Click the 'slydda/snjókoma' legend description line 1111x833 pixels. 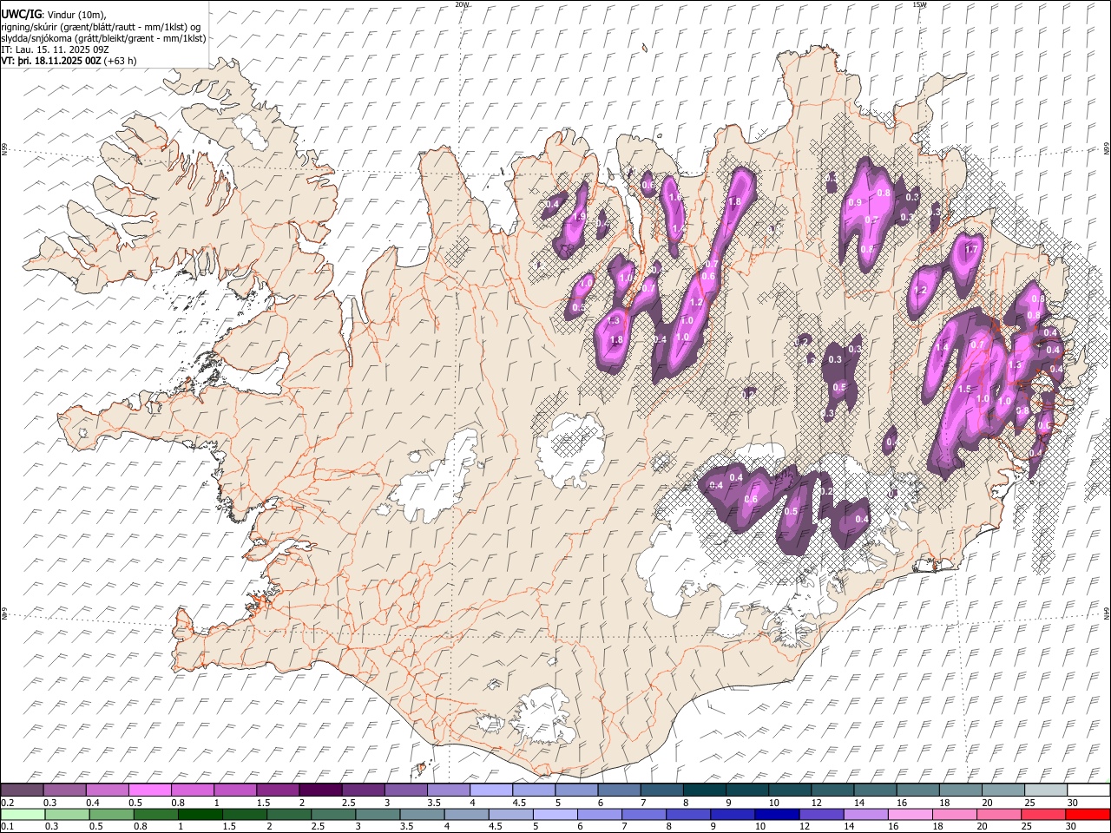point(103,37)
